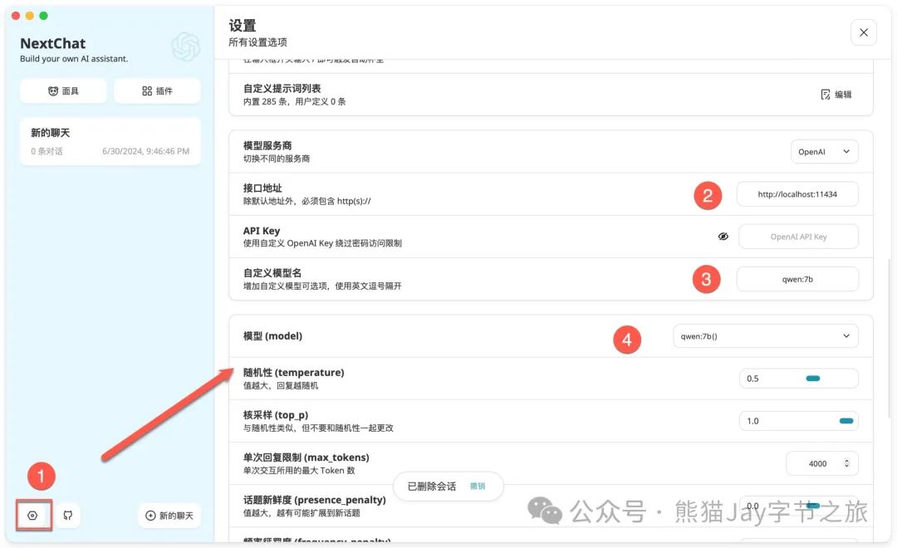Close the settings panel with X
The height and width of the screenshot is (548, 897).
point(863,32)
